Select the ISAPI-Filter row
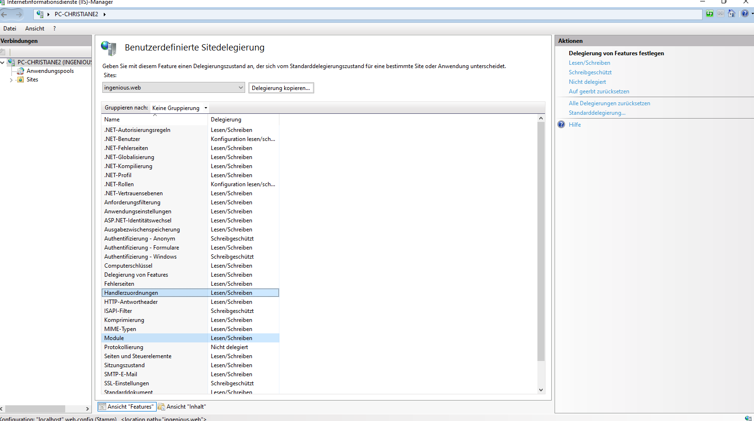 click(190, 311)
